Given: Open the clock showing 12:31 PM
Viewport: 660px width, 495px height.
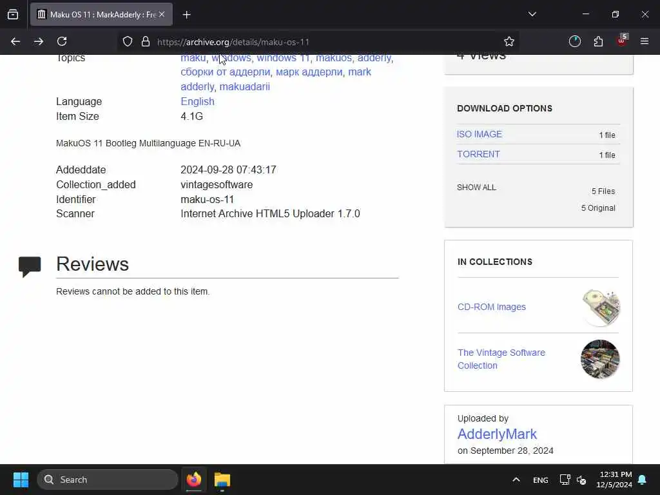Looking at the screenshot, I should [614, 480].
